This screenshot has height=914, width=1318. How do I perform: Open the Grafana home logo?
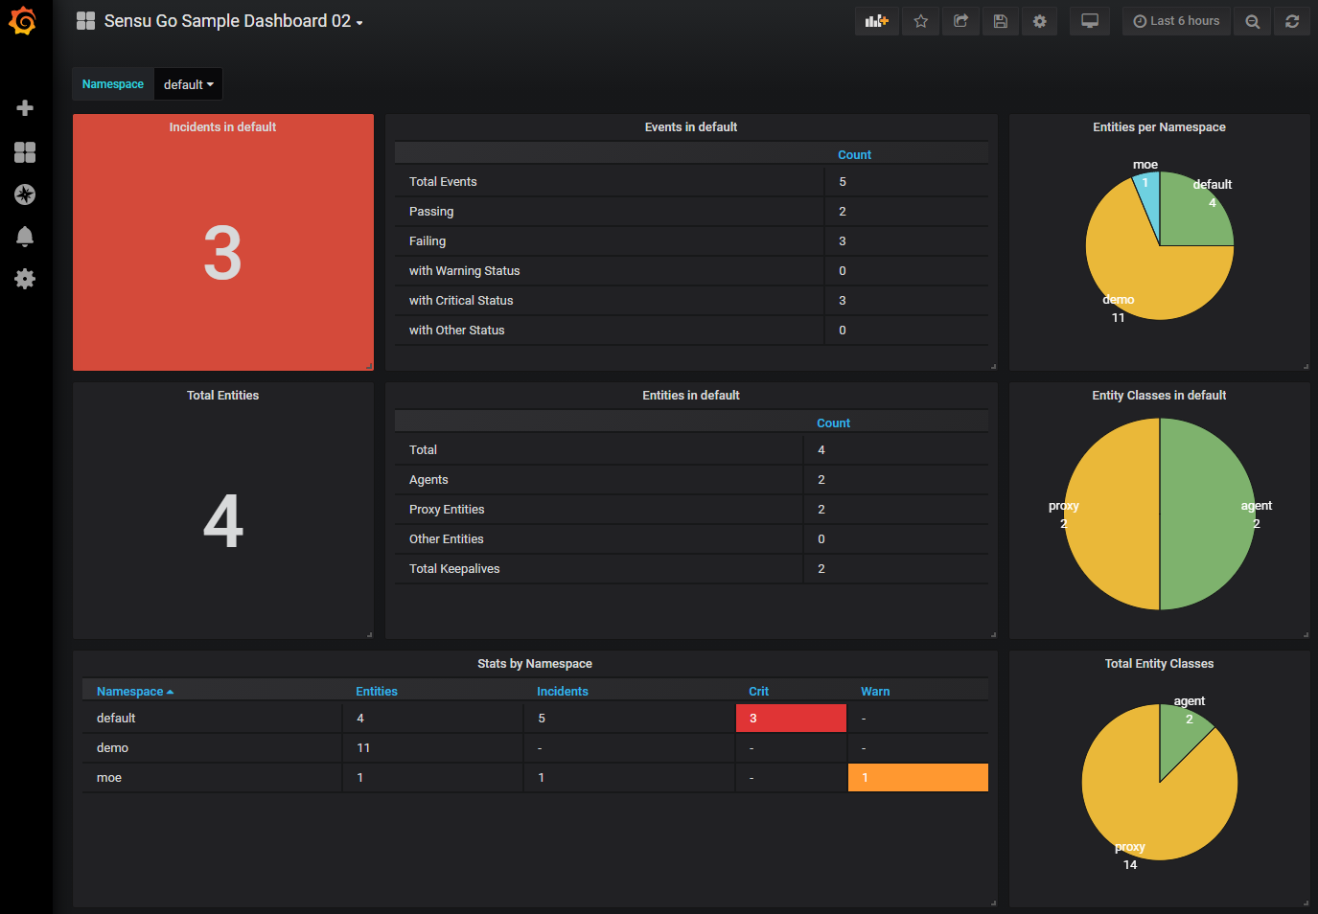pos(22,21)
